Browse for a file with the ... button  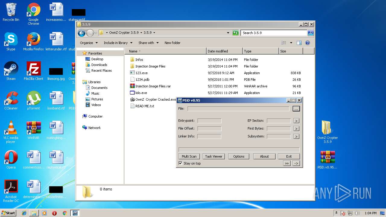pyautogui.click(x=296, y=109)
